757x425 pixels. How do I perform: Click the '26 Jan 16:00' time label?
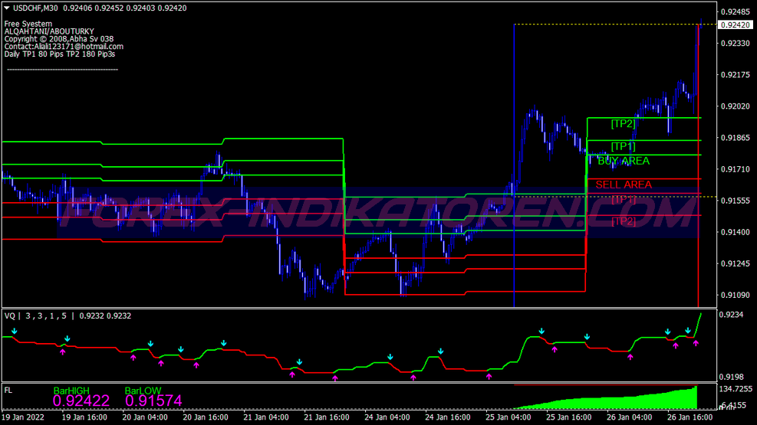[x=690, y=417]
